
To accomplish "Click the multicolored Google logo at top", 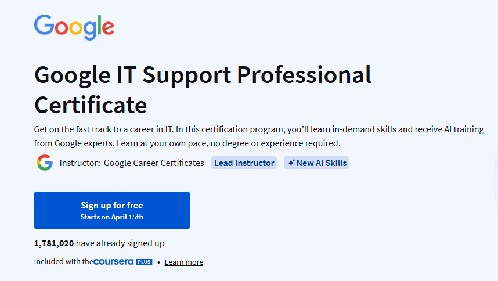I will (74, 27).
